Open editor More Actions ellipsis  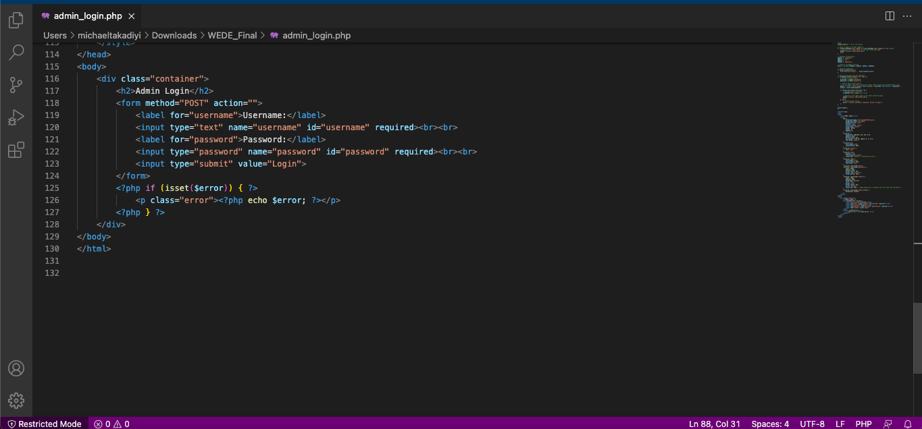(907, 16)
